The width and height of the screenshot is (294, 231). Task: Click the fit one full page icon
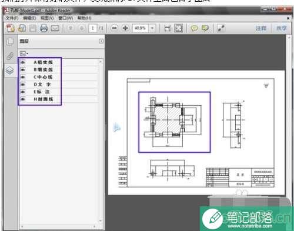coord(178,28)
